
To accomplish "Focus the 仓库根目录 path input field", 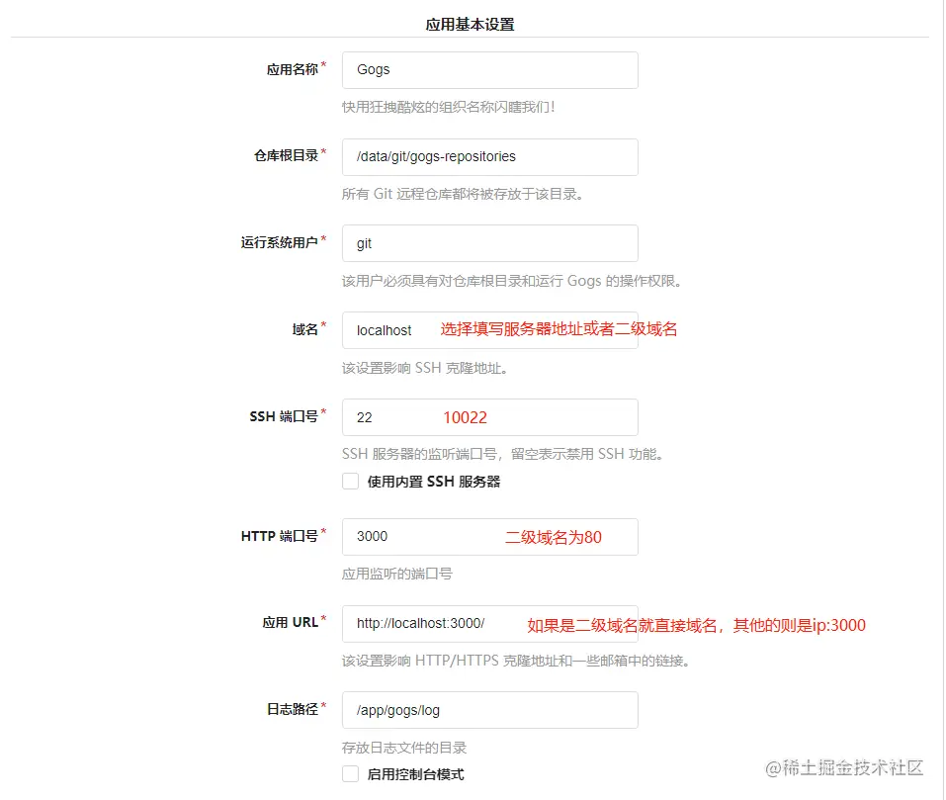I will [490, 157].
